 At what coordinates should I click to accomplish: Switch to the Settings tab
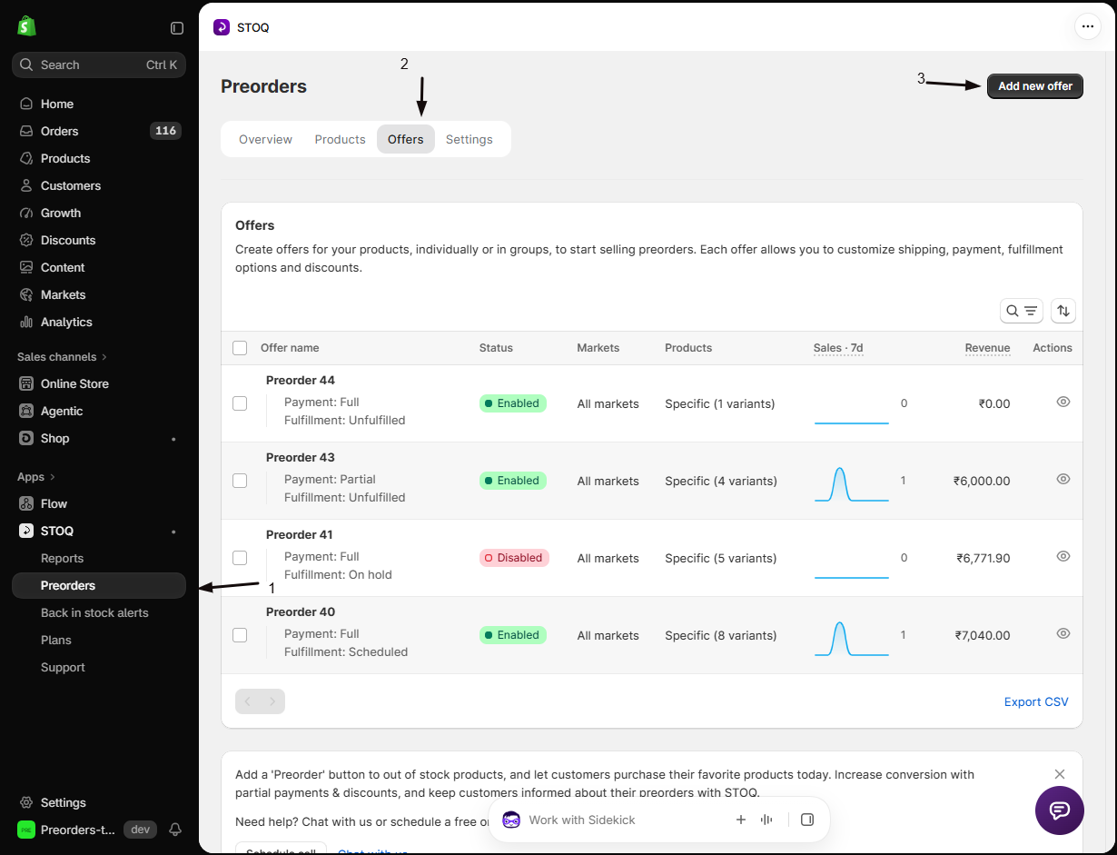(470, 139)
